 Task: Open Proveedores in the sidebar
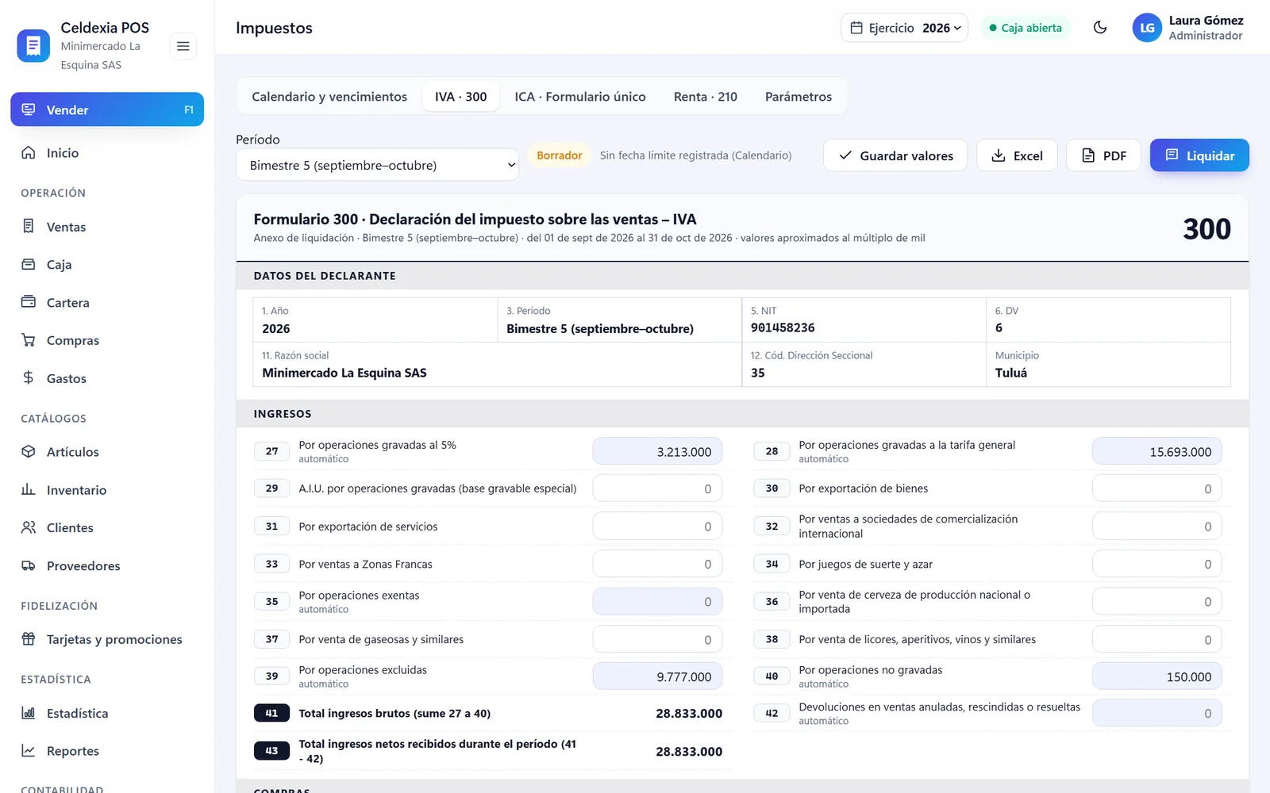coord(107,566)
